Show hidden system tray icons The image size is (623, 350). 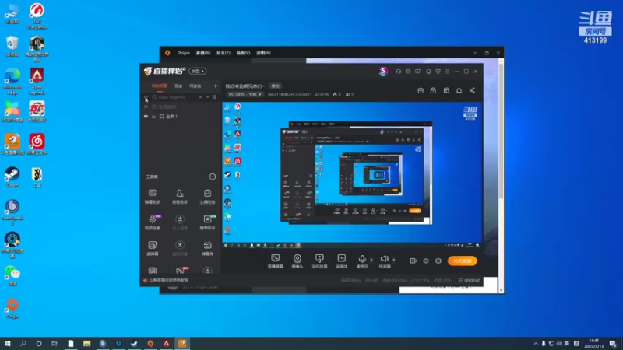coord(536,343)
